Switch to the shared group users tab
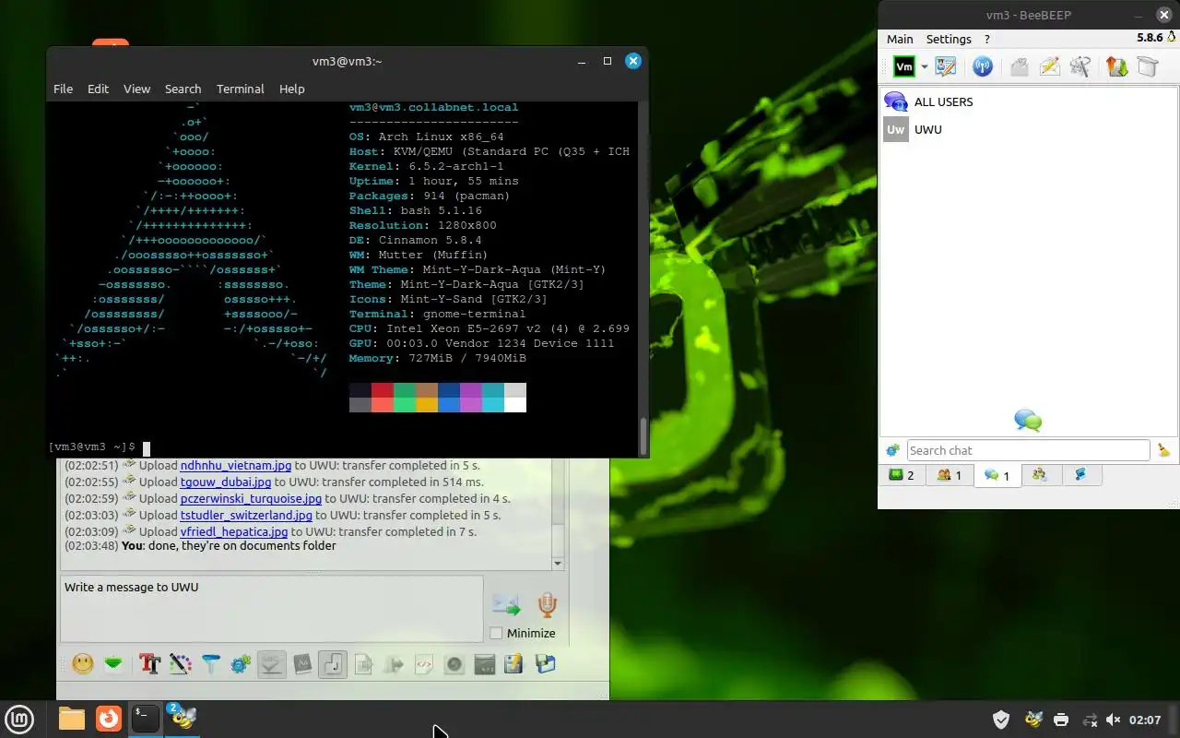Viewport: 1180px width, 738px height. [1040, 474]
